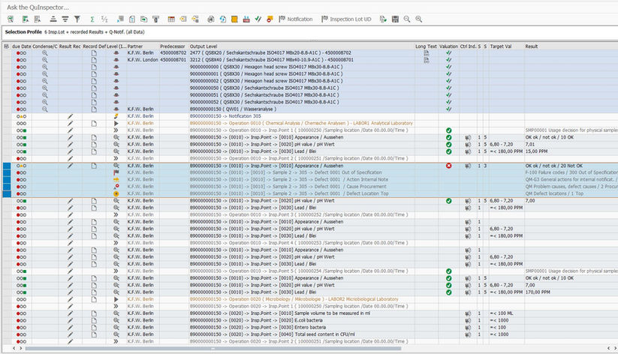Screen dimensions: 618x354
Task: Expand Operation 0020 Microbiology level arrow
Action: coord(116,298)
